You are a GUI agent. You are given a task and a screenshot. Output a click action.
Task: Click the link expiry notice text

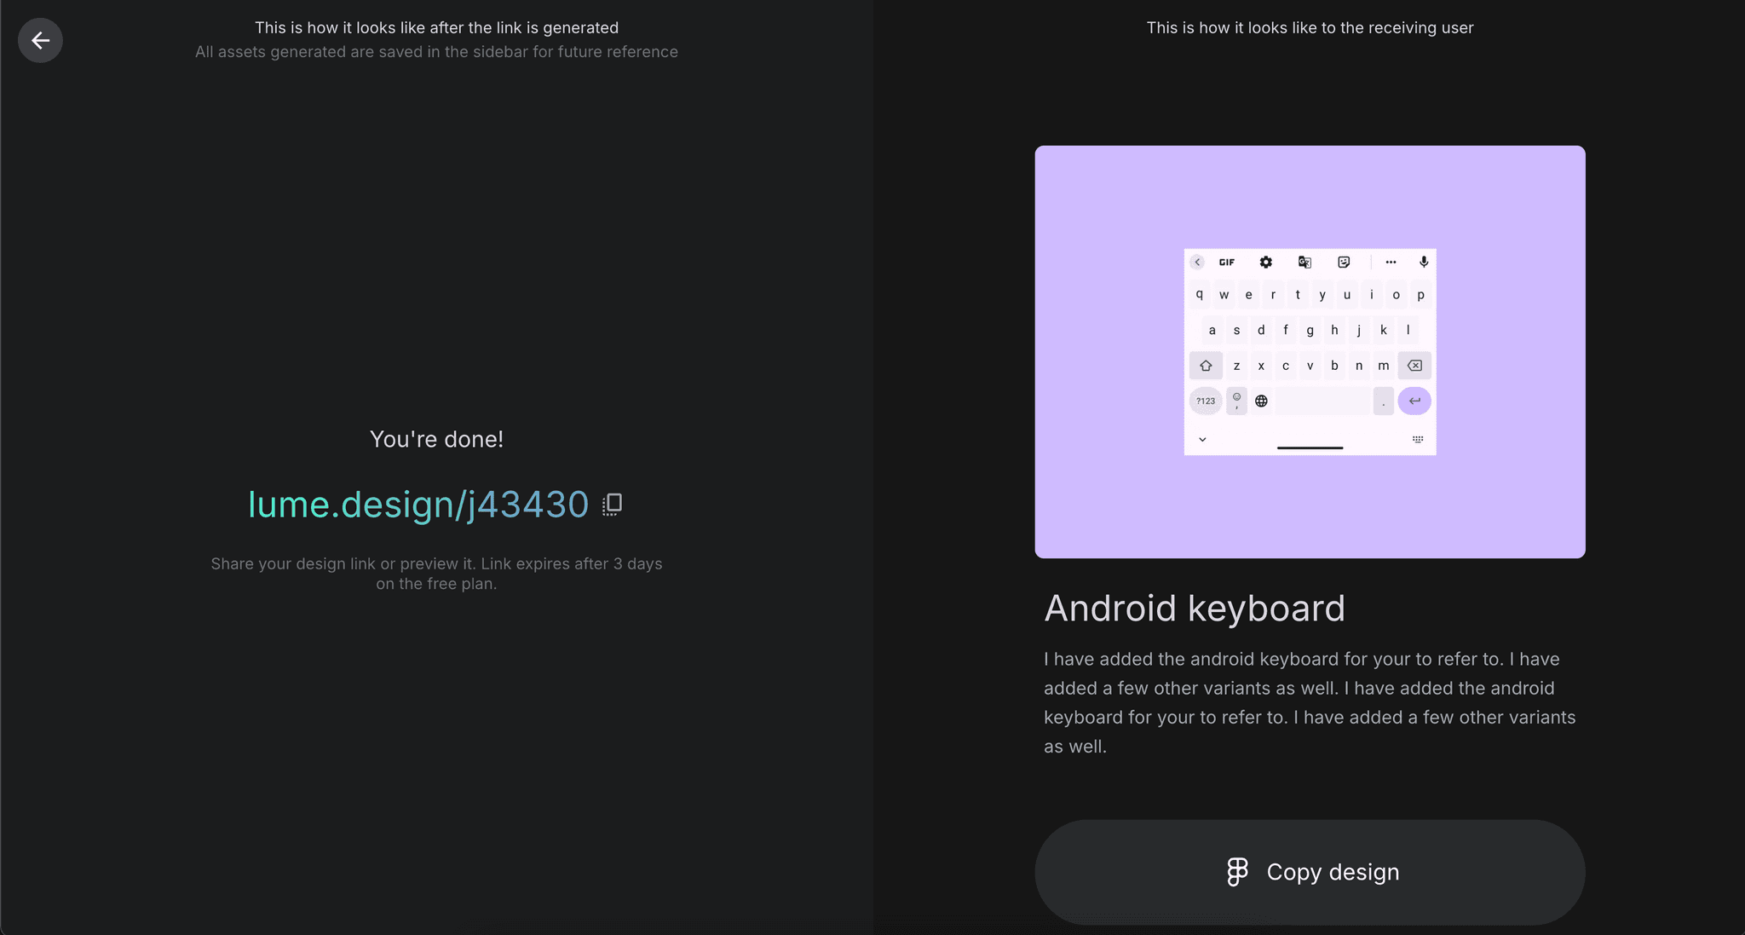coord(436,574)
